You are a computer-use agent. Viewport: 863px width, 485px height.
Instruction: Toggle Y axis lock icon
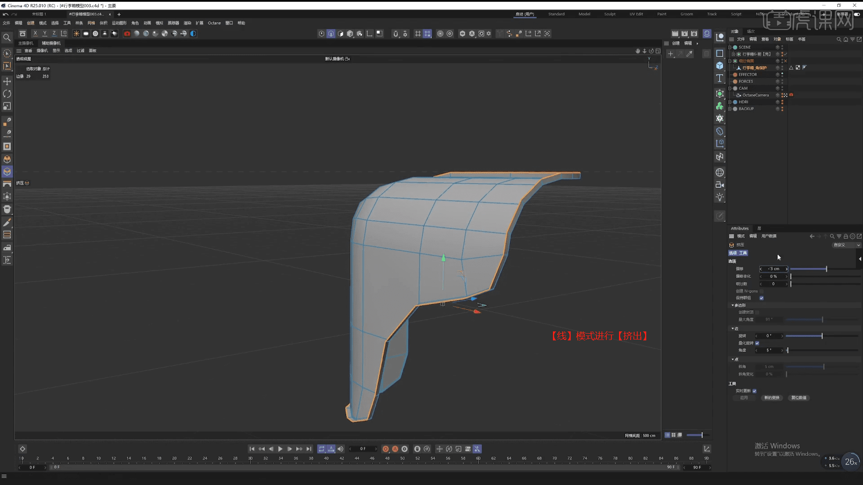pyautogui.click(x=44, y=34)
